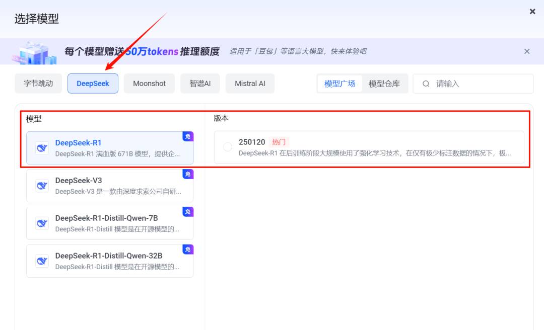The height and width of the screenshot is (330, 544).
Task: Choose the DeepSeek-V3 model card
Action: [110, 186]
